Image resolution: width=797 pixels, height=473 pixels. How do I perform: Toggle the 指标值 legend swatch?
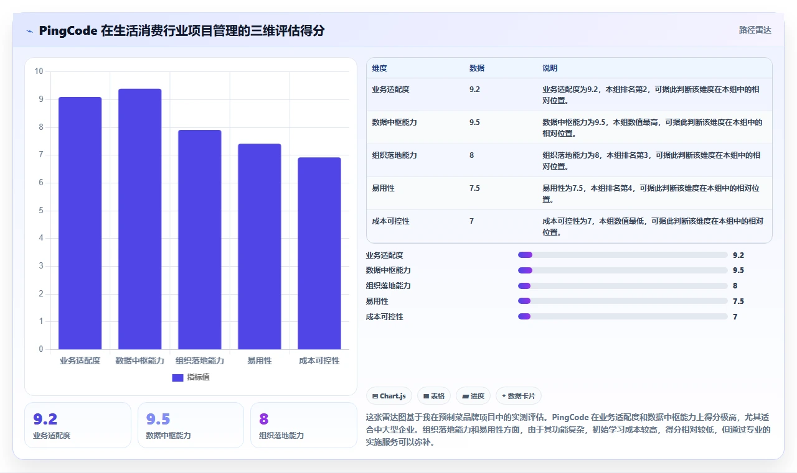pos(177,377)
